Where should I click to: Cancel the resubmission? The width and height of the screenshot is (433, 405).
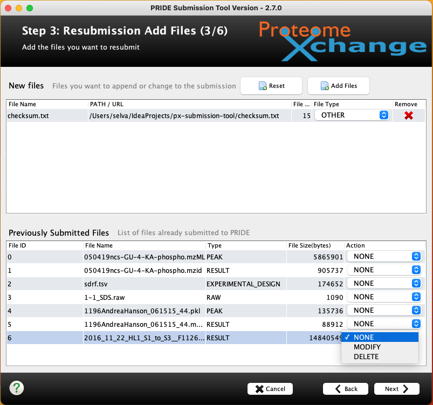click(270, 389)
